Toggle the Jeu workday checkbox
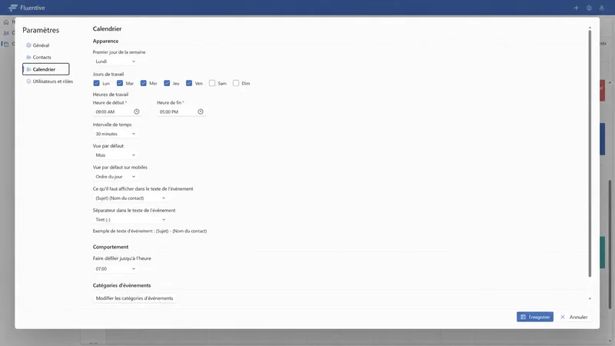 point(167,83)
